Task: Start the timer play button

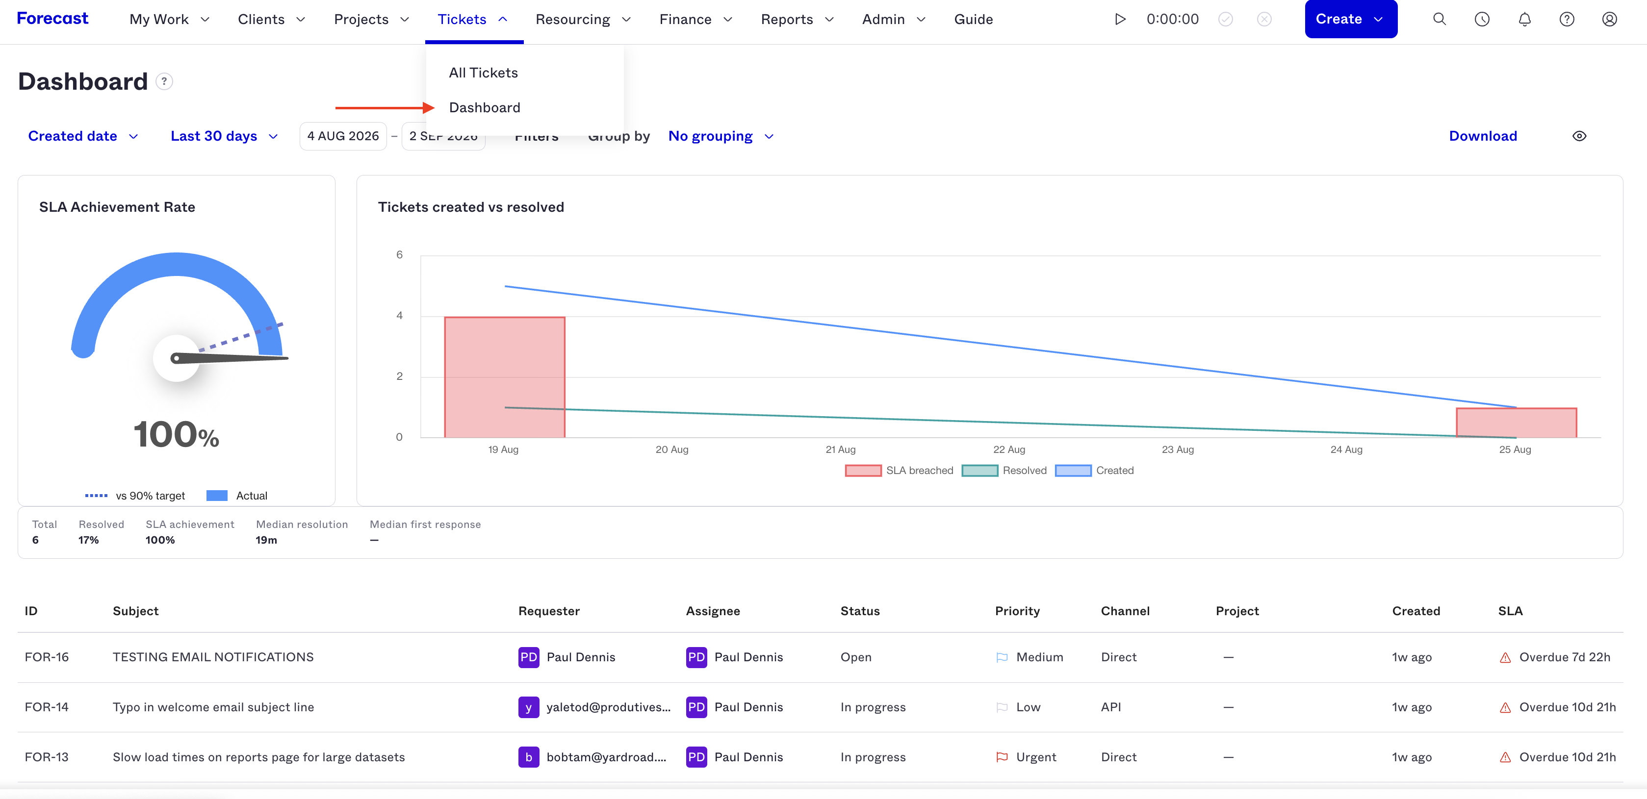Action: click(1120, 19)
